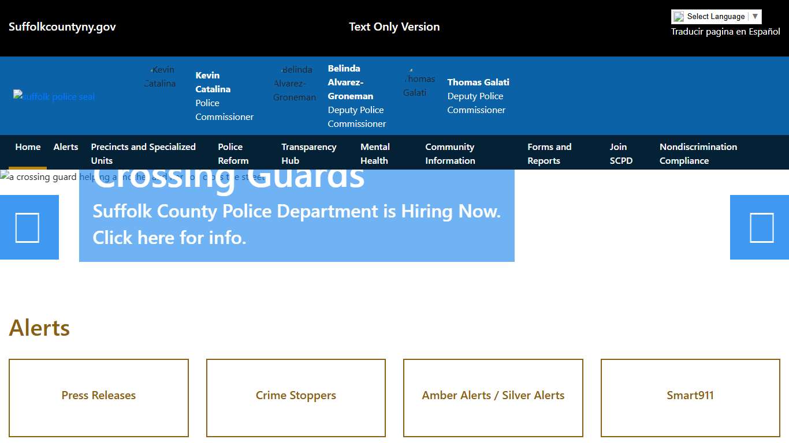Viewport: 789px width, 443px height.
Task: Click the Press Releases link
Action: click(x=98, y=396)
